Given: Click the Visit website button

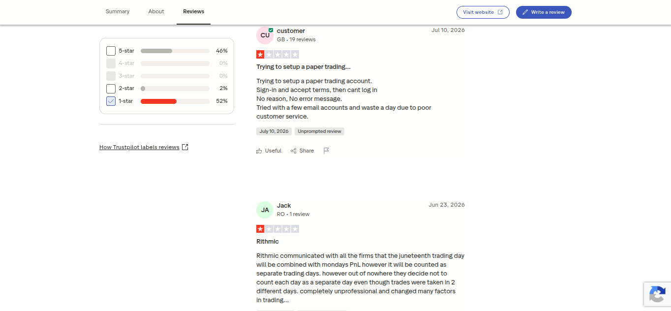Looking at the screenshot, I should 483,12.
